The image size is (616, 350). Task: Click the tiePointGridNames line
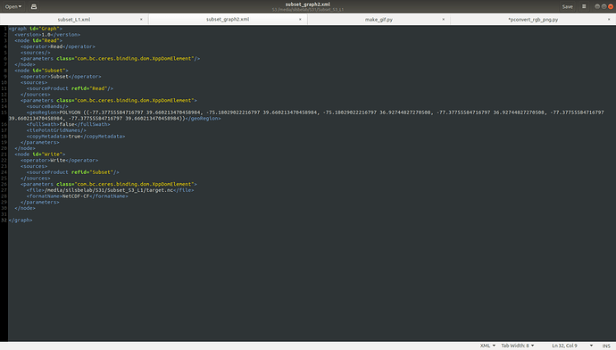(x=56, y=130)
